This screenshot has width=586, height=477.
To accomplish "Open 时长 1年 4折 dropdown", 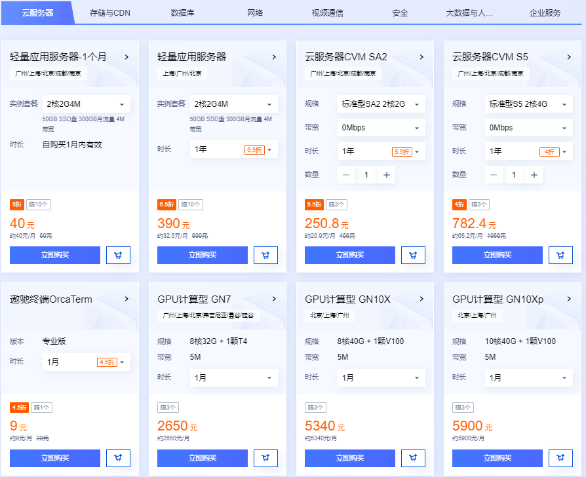I will pyautogui.click(x=529, y=151).
